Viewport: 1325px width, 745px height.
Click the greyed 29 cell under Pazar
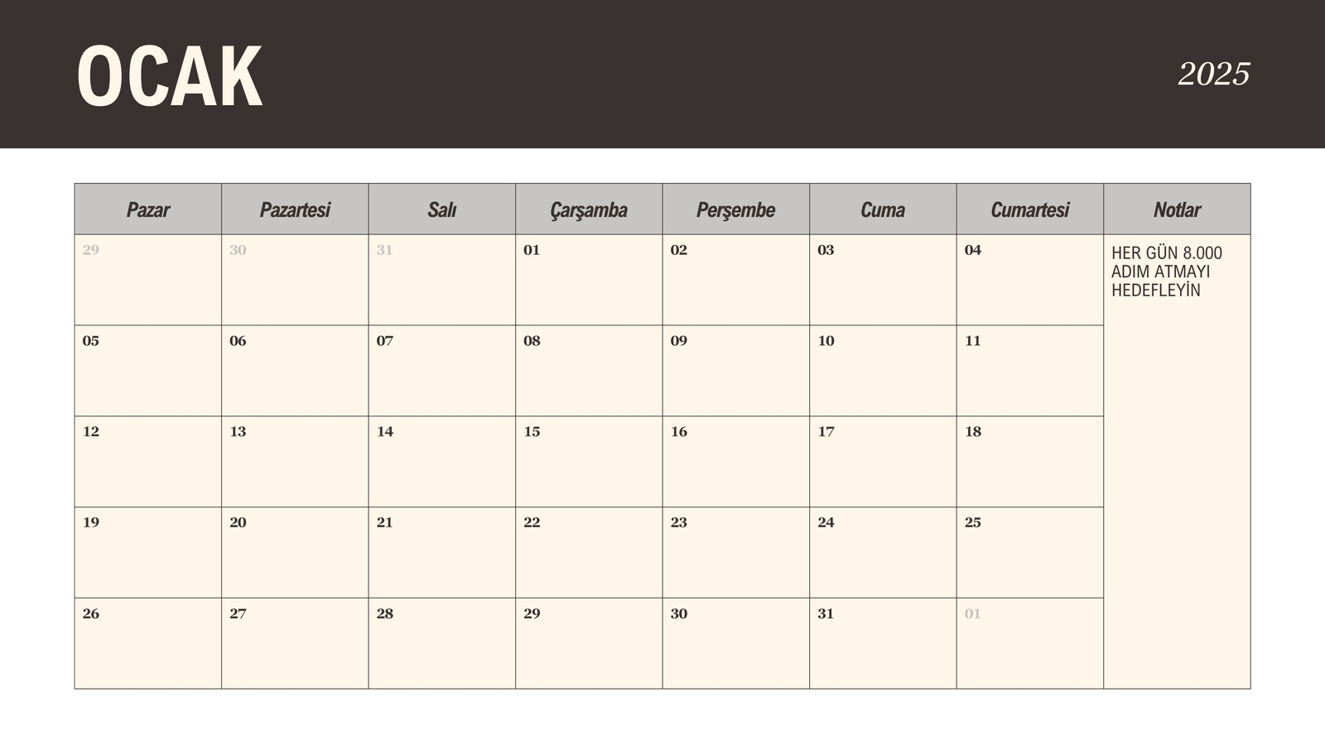click(148, 280)
